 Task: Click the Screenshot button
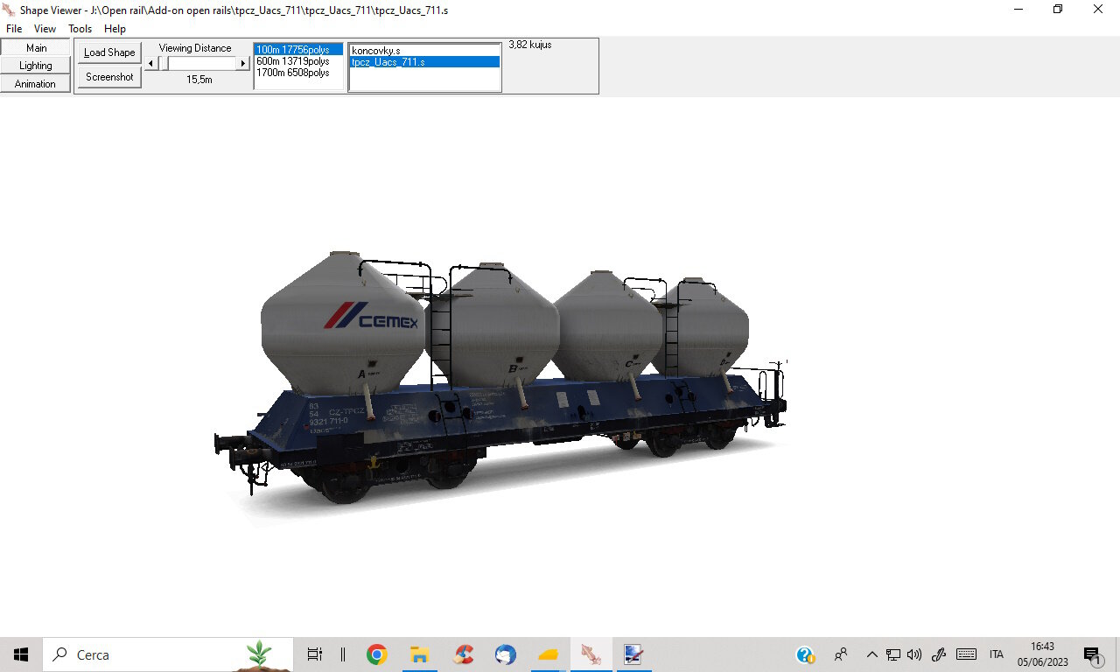(109, 77)
